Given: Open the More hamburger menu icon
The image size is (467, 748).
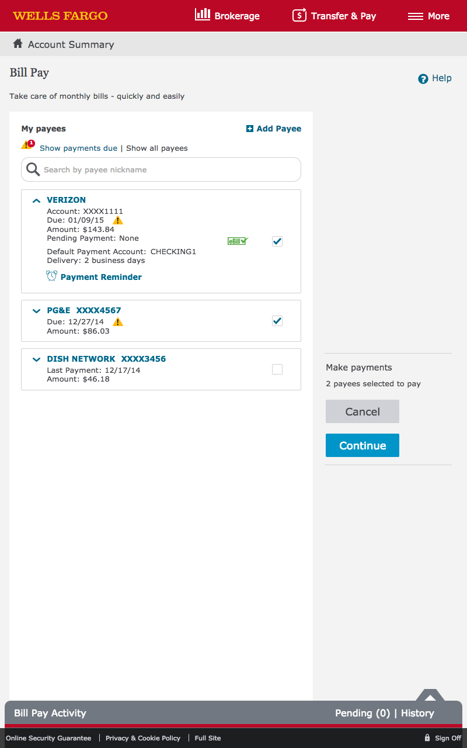Looking at the screenshot, I should [416, 16].
